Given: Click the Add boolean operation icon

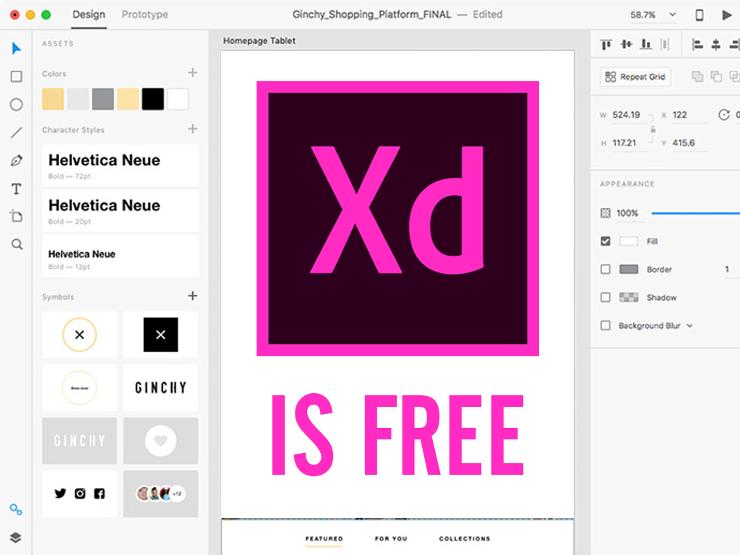Looking at the screenshot, I should pyautogui.click(x=697, y=77).
